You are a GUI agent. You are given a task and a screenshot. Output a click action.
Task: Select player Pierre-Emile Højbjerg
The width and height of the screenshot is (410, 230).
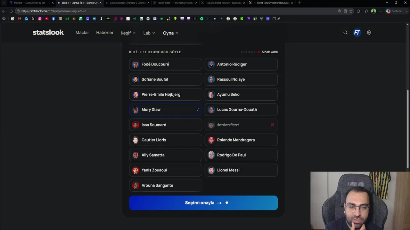[166, 95]
